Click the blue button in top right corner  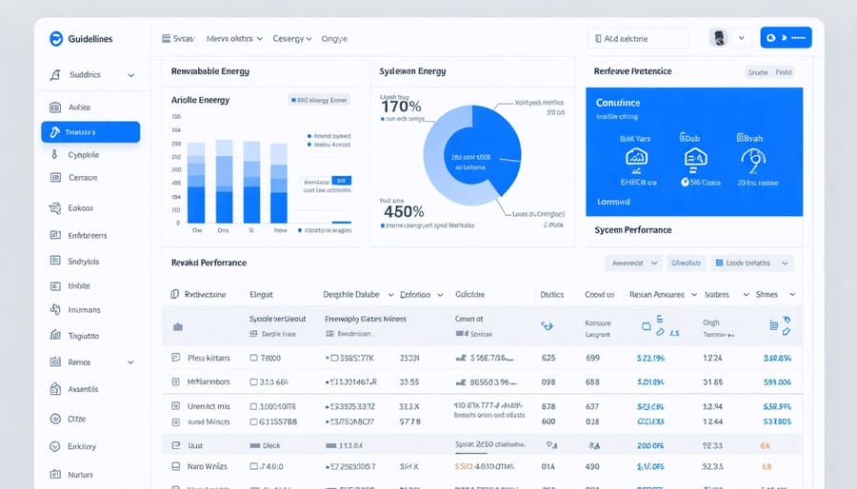786,38
